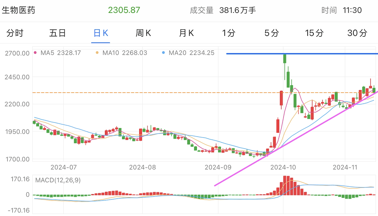Click the 时间 11:30 time readout
Screen dimensions: 378x216
click(342, 10)
